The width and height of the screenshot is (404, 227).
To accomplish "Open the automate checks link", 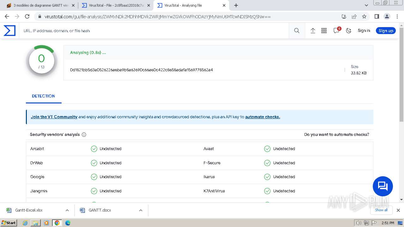I will (263, 117).
